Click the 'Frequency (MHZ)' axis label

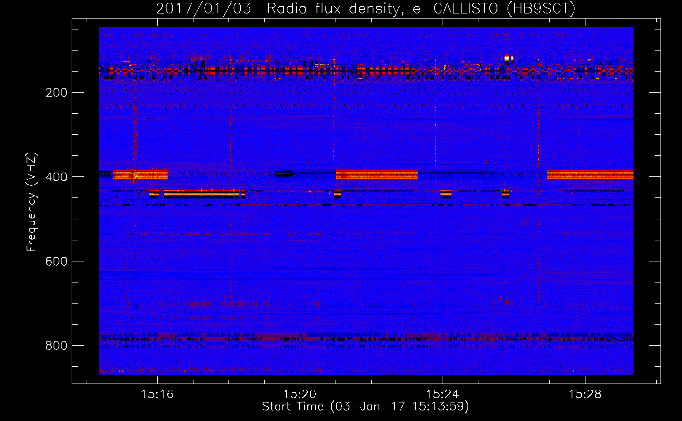click(32, 202)
